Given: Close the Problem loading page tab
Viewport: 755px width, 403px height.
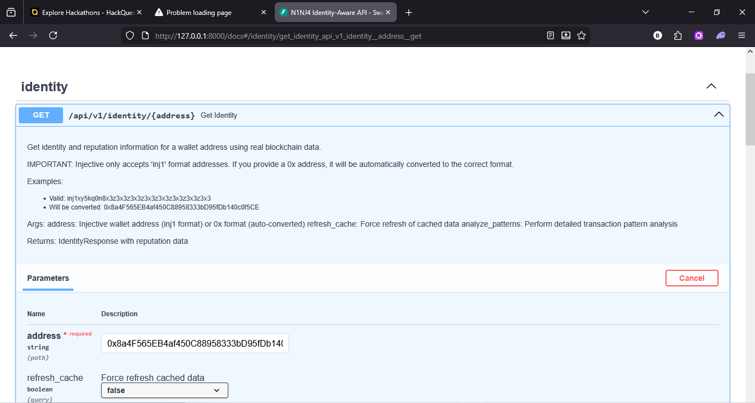Looking at the screenshot, I should point(263,12).
